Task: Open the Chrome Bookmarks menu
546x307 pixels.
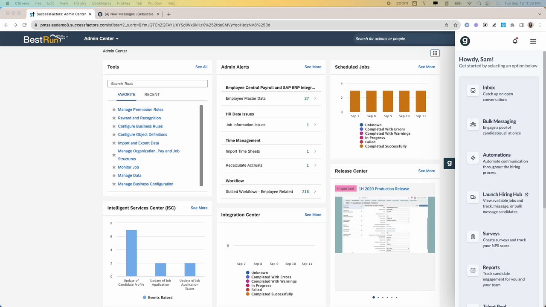Action: point(102,3)
